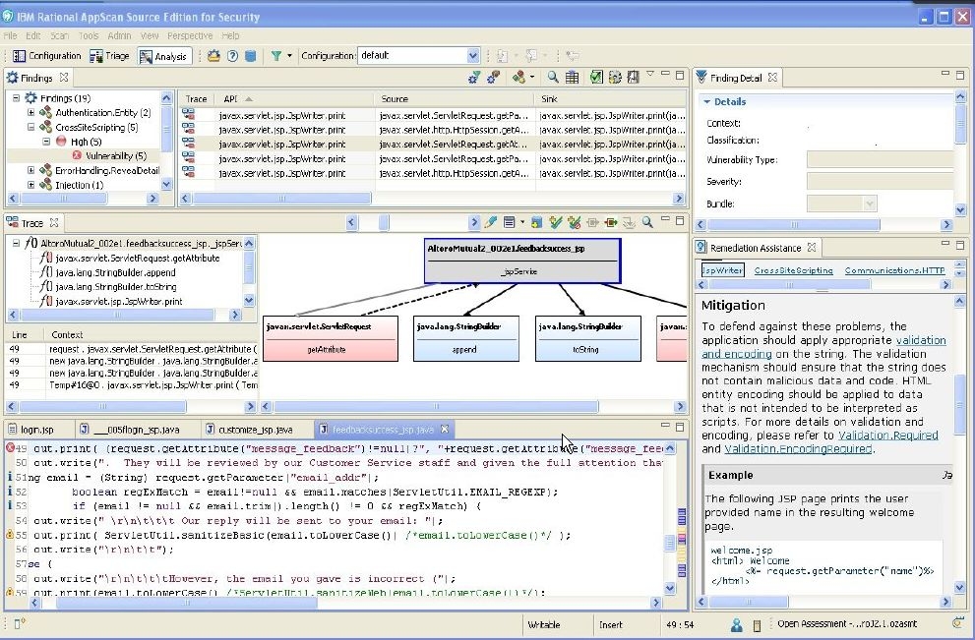Click the gear-with-funnel icon in Findings toolbar

[474, 77]
